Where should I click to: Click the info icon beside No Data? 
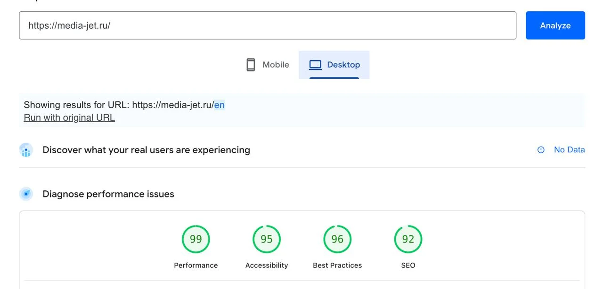click(541, 150)
